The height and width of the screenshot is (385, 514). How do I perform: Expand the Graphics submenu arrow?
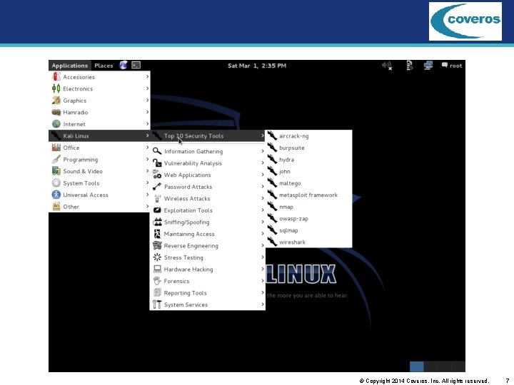147,100
